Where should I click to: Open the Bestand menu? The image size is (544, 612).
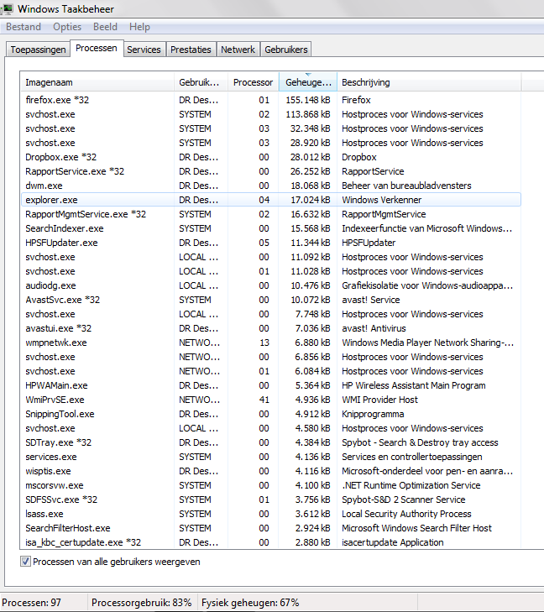click(24, 27)
